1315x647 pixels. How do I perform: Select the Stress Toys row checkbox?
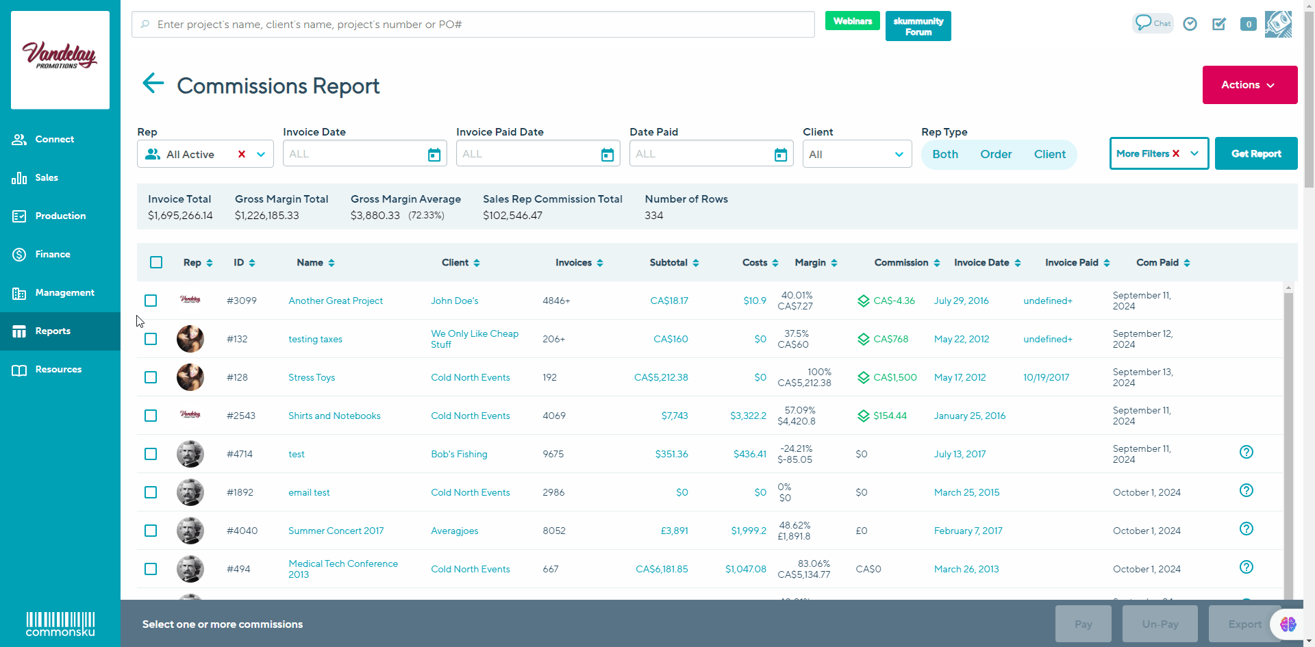click(151, 377)
